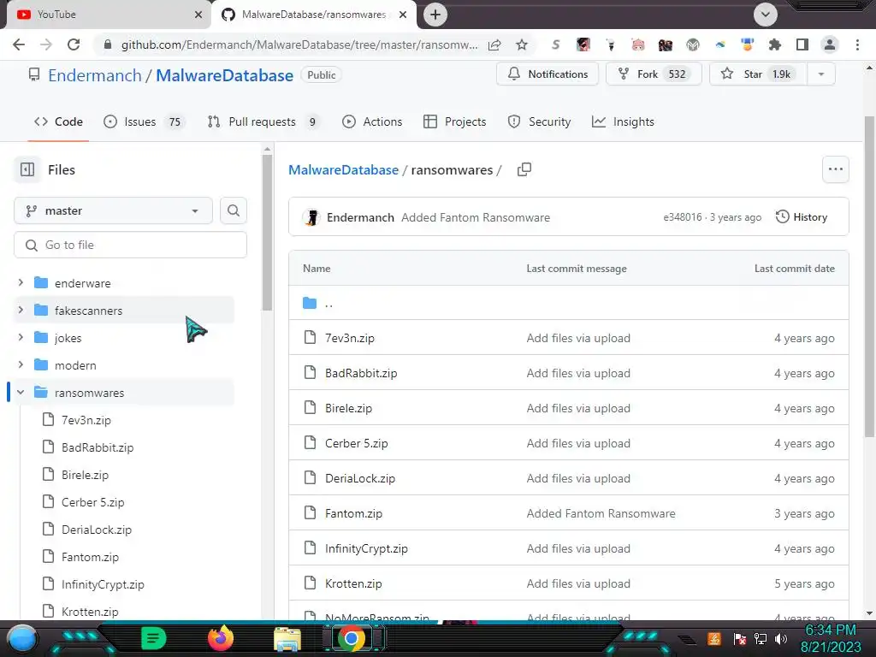Open the Chrome extensions puzzle icon
Screen dimensions: 876x657
click(774, 44)
